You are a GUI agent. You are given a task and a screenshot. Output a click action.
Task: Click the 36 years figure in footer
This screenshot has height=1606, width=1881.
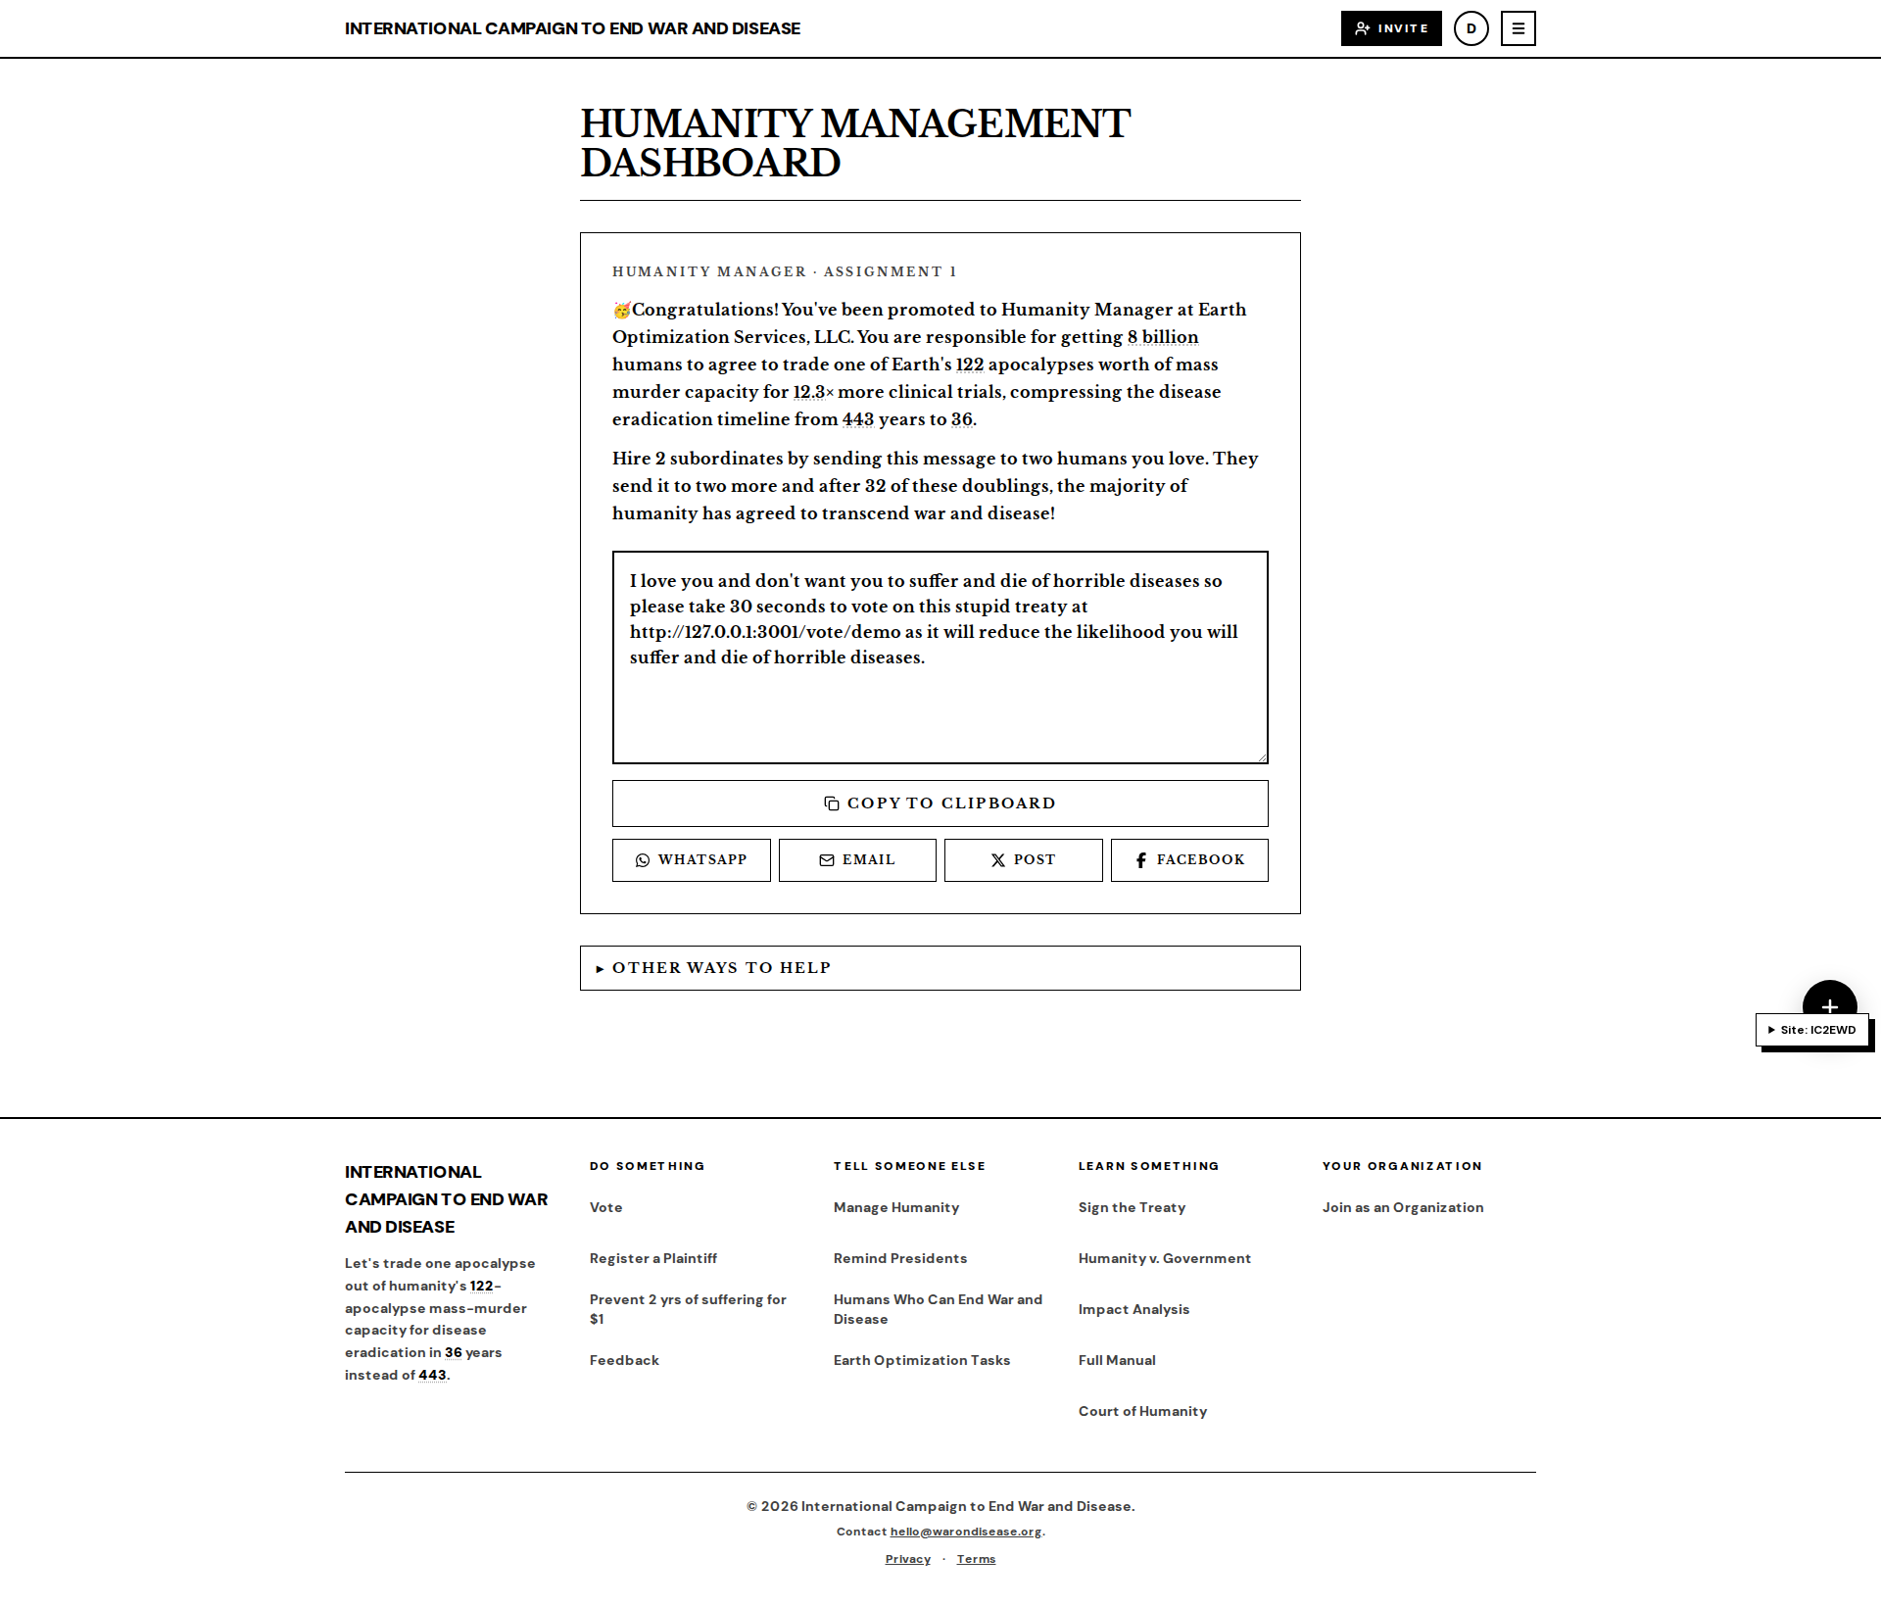[x=453, y=1352]
